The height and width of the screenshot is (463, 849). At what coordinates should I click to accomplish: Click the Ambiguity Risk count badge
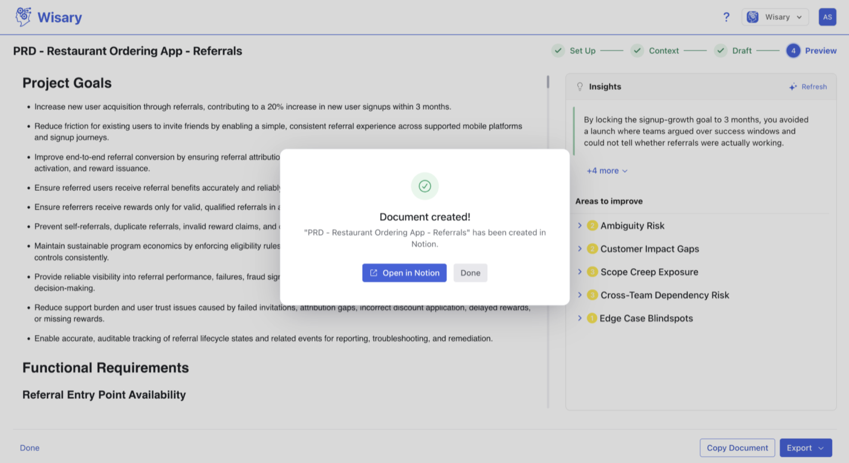[593, 226]
